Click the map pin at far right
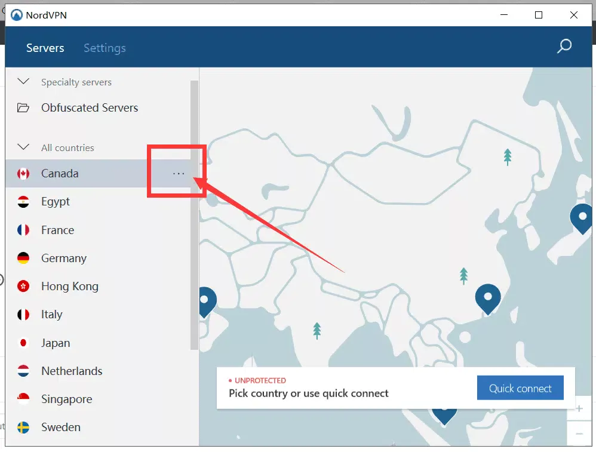Screen dimensions: 596x452 581,217
